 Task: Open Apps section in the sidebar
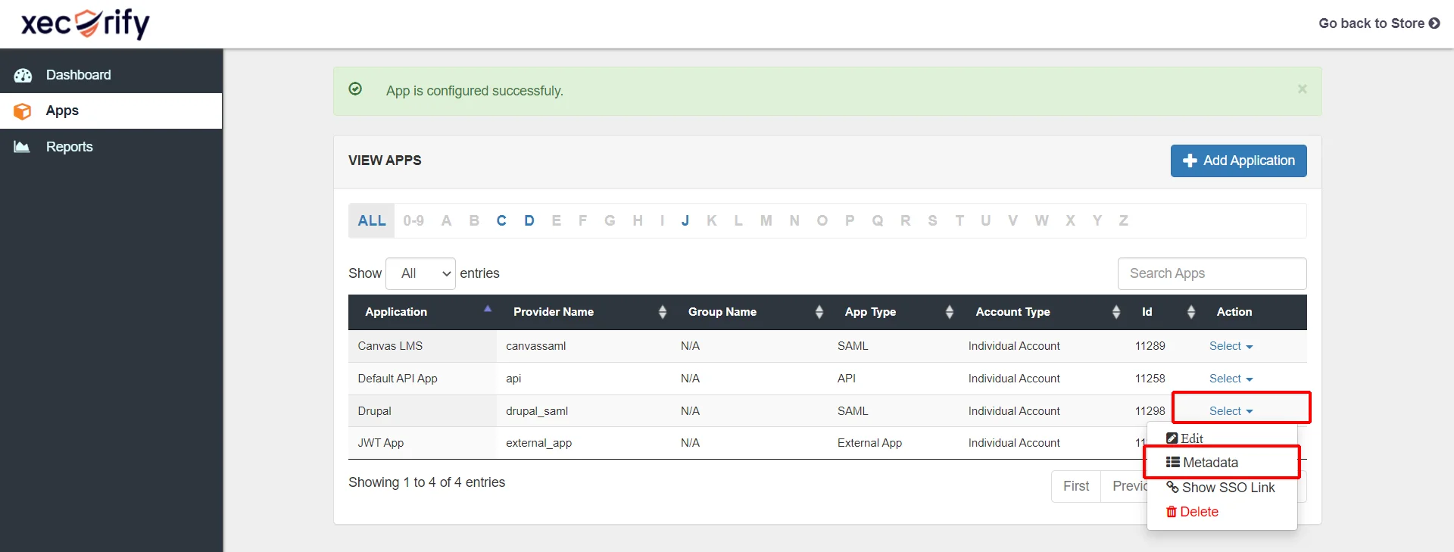111,111
